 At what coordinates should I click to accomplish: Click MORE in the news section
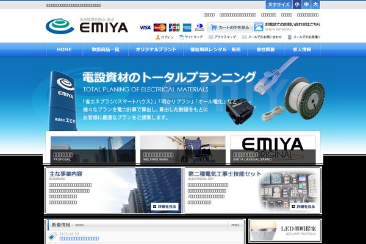[x=235, y=225]
